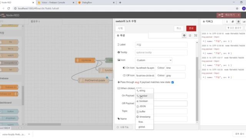The image size is (246, 138).
Task: Click the node palette vertical scrollbar
Action: point(23,95)
